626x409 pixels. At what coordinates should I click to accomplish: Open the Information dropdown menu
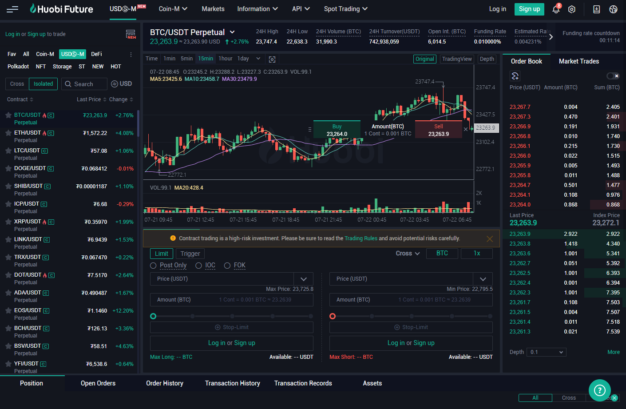[x=258, y=9]
